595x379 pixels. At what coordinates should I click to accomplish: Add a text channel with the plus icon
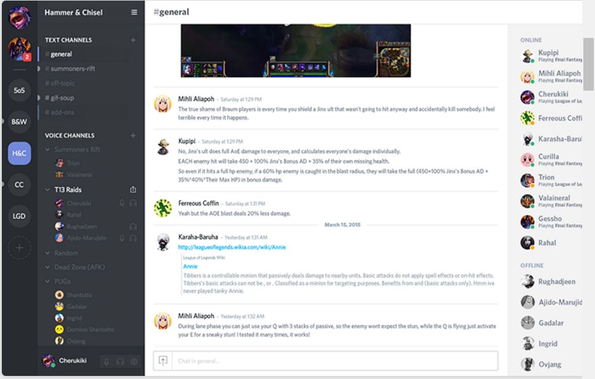[133, 39]
